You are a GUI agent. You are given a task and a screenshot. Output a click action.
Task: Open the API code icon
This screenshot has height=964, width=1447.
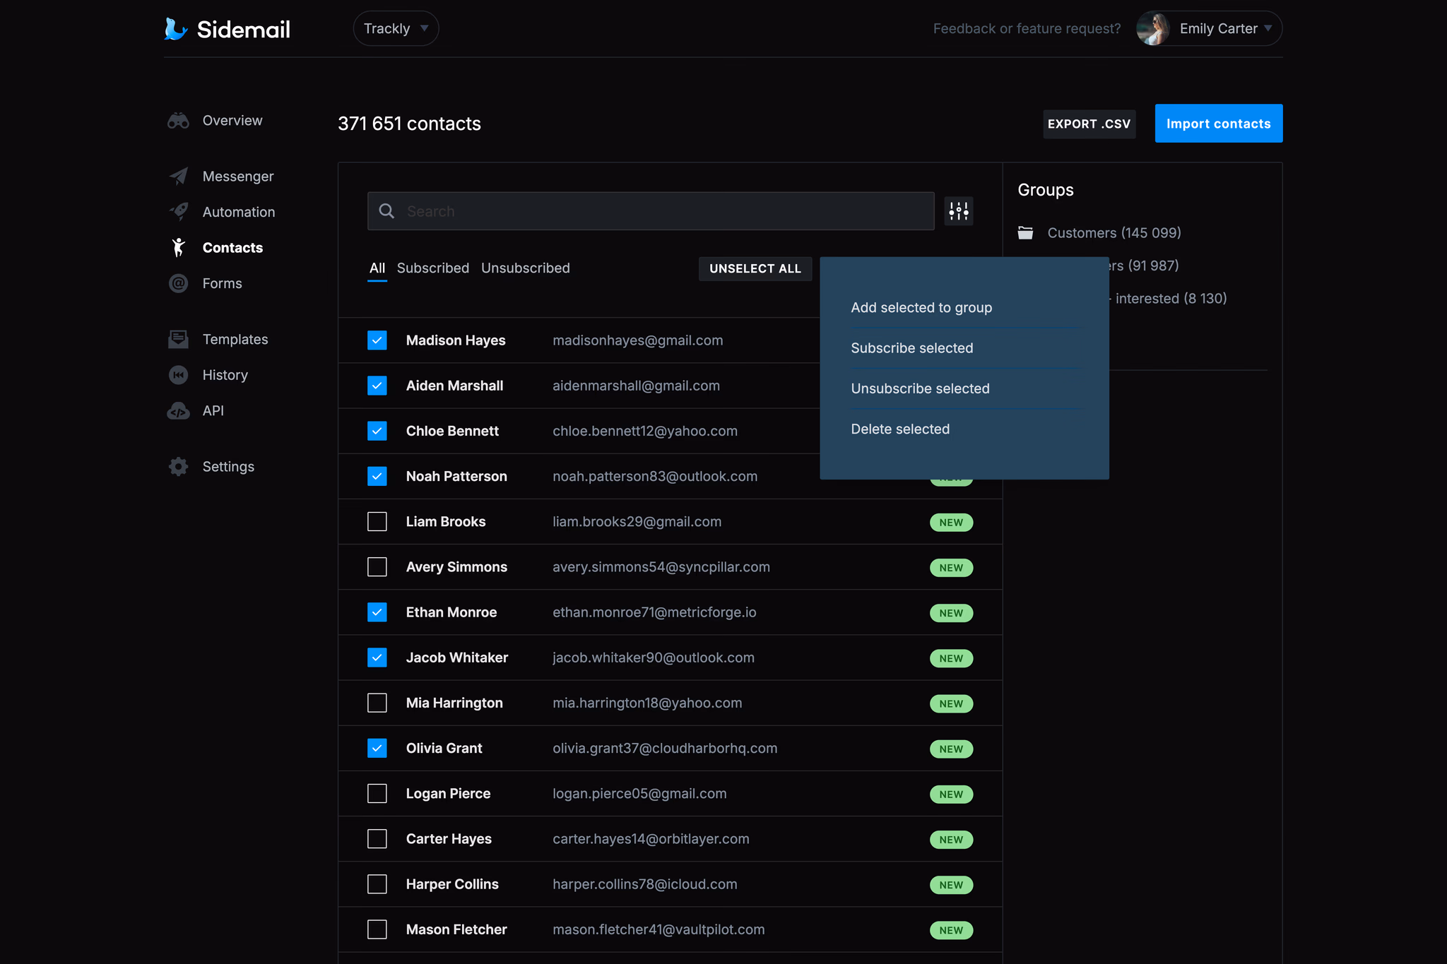coord(178,410)
